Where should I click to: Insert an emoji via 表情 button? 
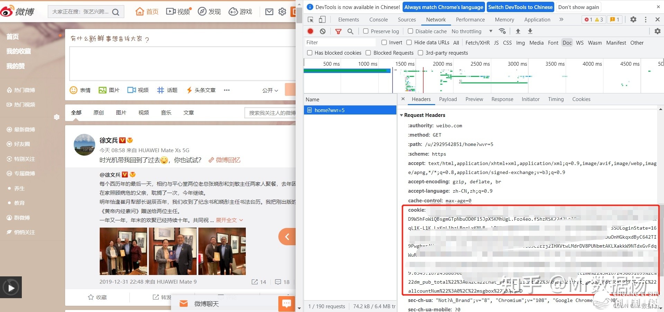click(80, 90)
